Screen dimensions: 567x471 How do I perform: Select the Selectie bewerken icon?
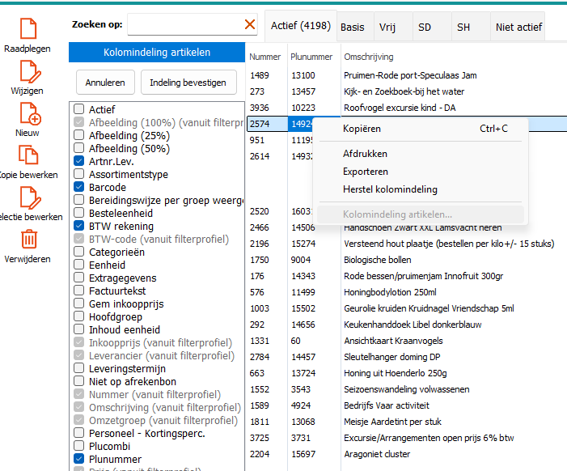[x=28, y=197]
